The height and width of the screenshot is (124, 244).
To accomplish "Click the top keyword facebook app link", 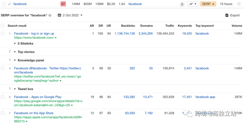I will (x=205, y=97).
